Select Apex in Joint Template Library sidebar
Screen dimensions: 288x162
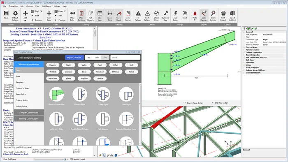(x=29, y=76)
